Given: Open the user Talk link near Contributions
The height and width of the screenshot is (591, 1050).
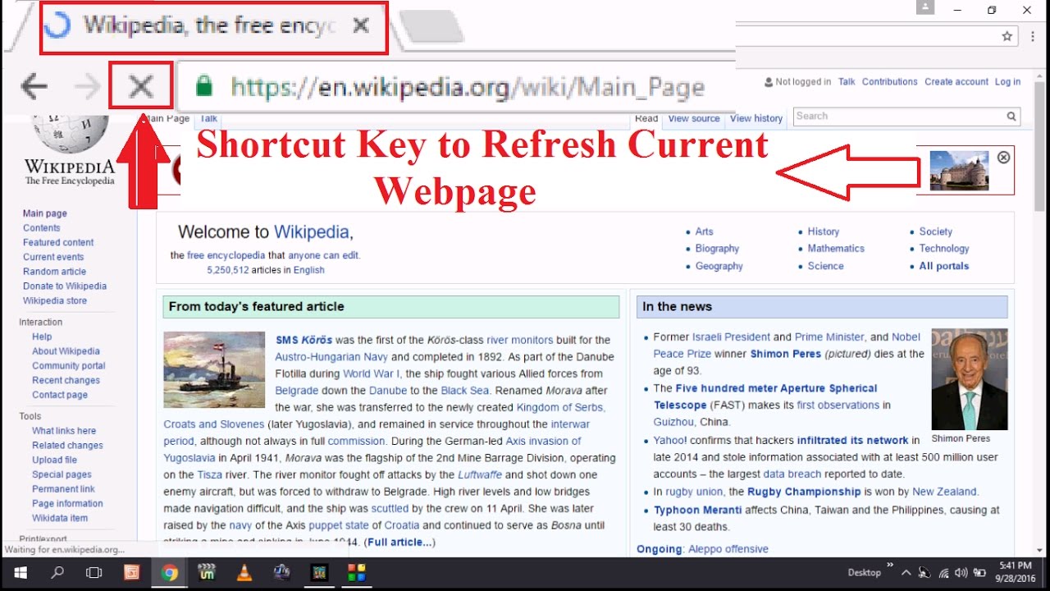Looking at the screenshot, I should click(847, 82).
